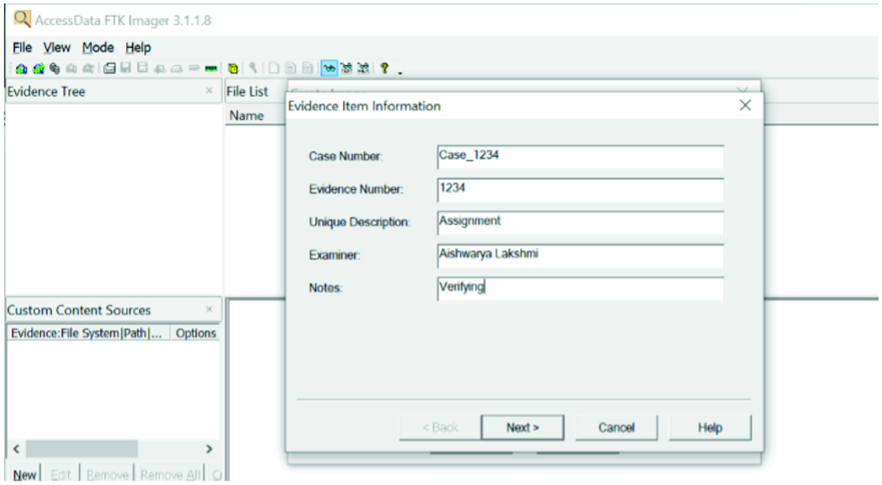Click the Notes input field
The image size is (882, 485).
coord(581,289)
